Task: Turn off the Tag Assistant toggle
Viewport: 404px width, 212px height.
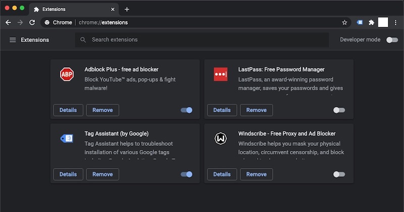Action: (x=186, y=174)
